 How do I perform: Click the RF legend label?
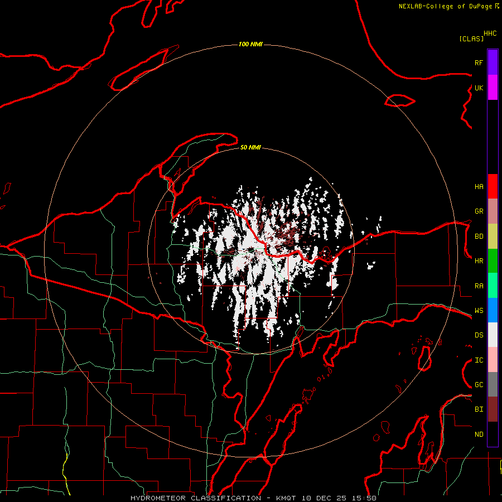(479, 62)
